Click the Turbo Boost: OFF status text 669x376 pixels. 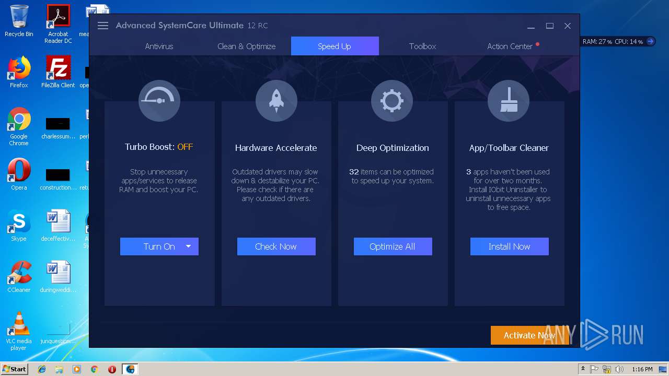click(159, 147)
